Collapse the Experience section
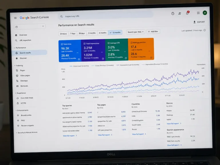The height and width of the screenshot is (165, 220). click(x=15, y=93)
